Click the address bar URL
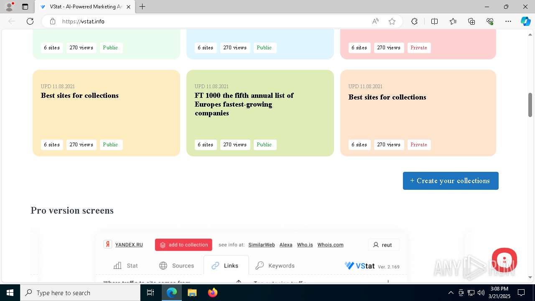 pyautogui.click(x=83, y=21)
